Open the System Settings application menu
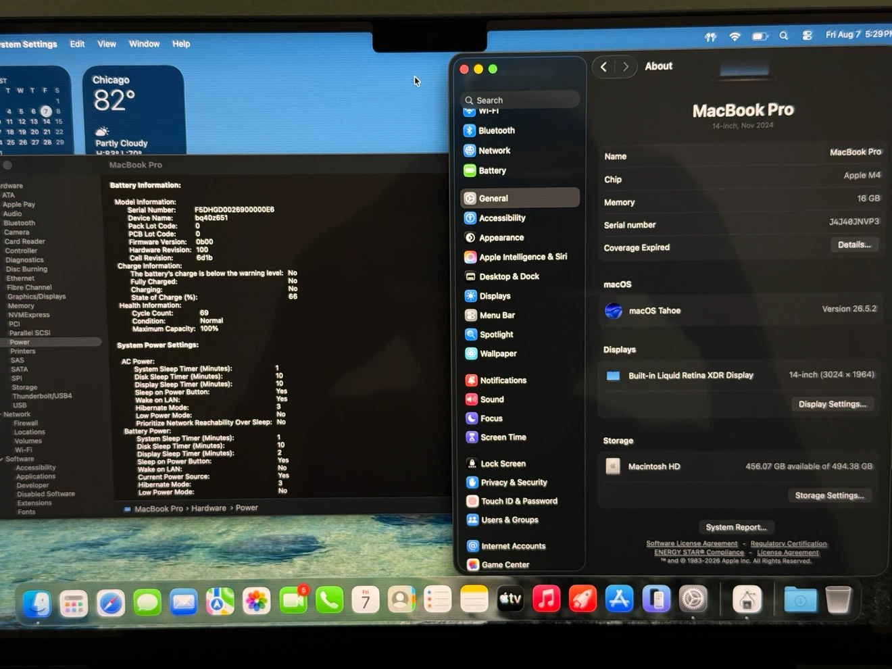 coord(28,44)
